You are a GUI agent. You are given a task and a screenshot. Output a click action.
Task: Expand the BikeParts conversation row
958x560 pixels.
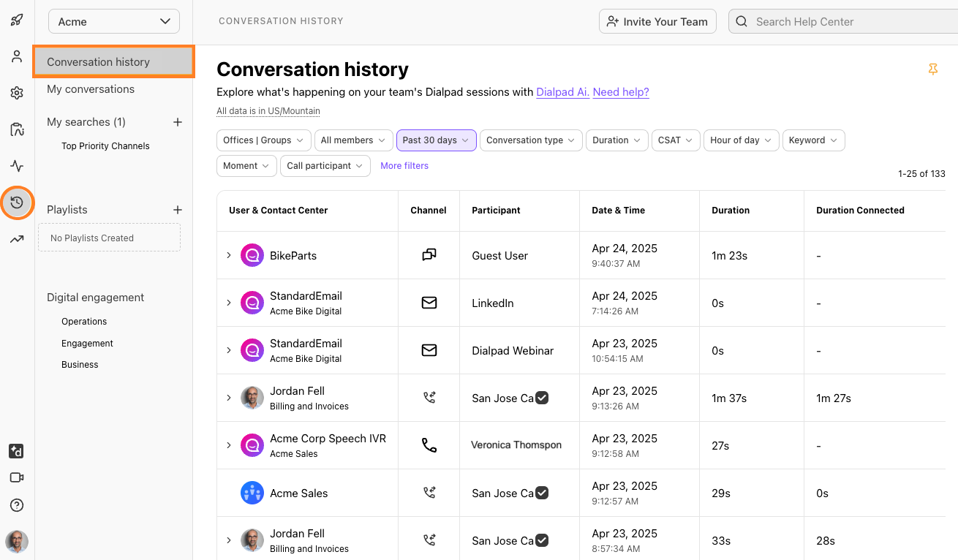(x=228, y=255)
